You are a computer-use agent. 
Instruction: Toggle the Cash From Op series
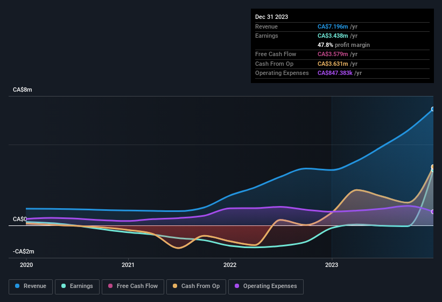196,286
